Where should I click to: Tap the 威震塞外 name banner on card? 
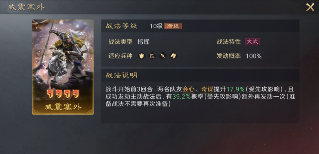coord(63,107)
